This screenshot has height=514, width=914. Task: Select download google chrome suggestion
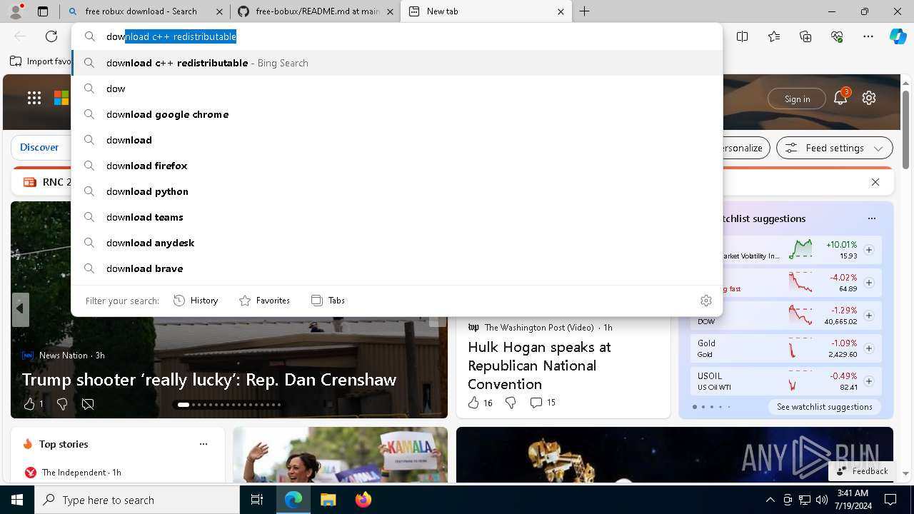coord(397,114)
